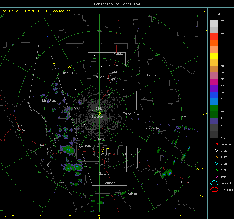Pick the 39 dBZ magenta color swatch
The image size is (234, 219).
click(x=214, y=82)
